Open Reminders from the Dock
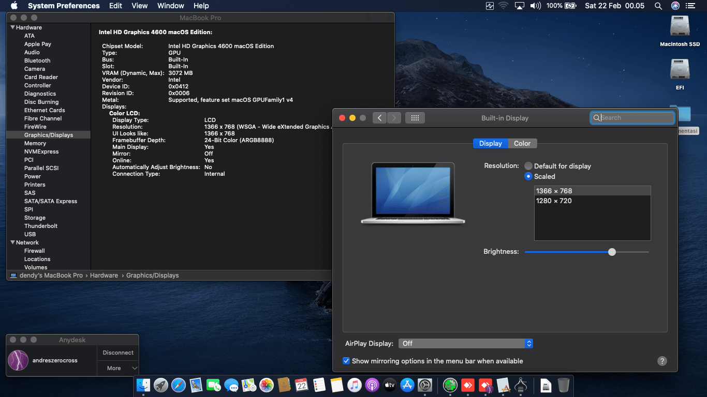707x397 pixels. [x=319, y=385]
